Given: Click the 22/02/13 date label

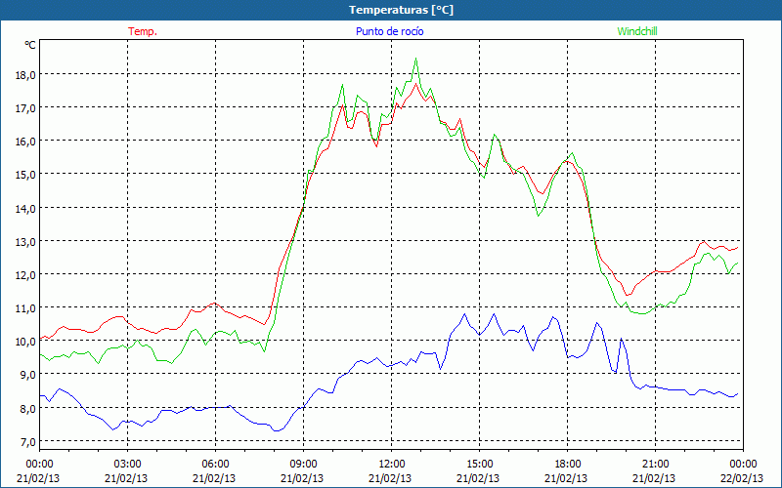Looking at the screenshot, I should [x=742, y=478].
